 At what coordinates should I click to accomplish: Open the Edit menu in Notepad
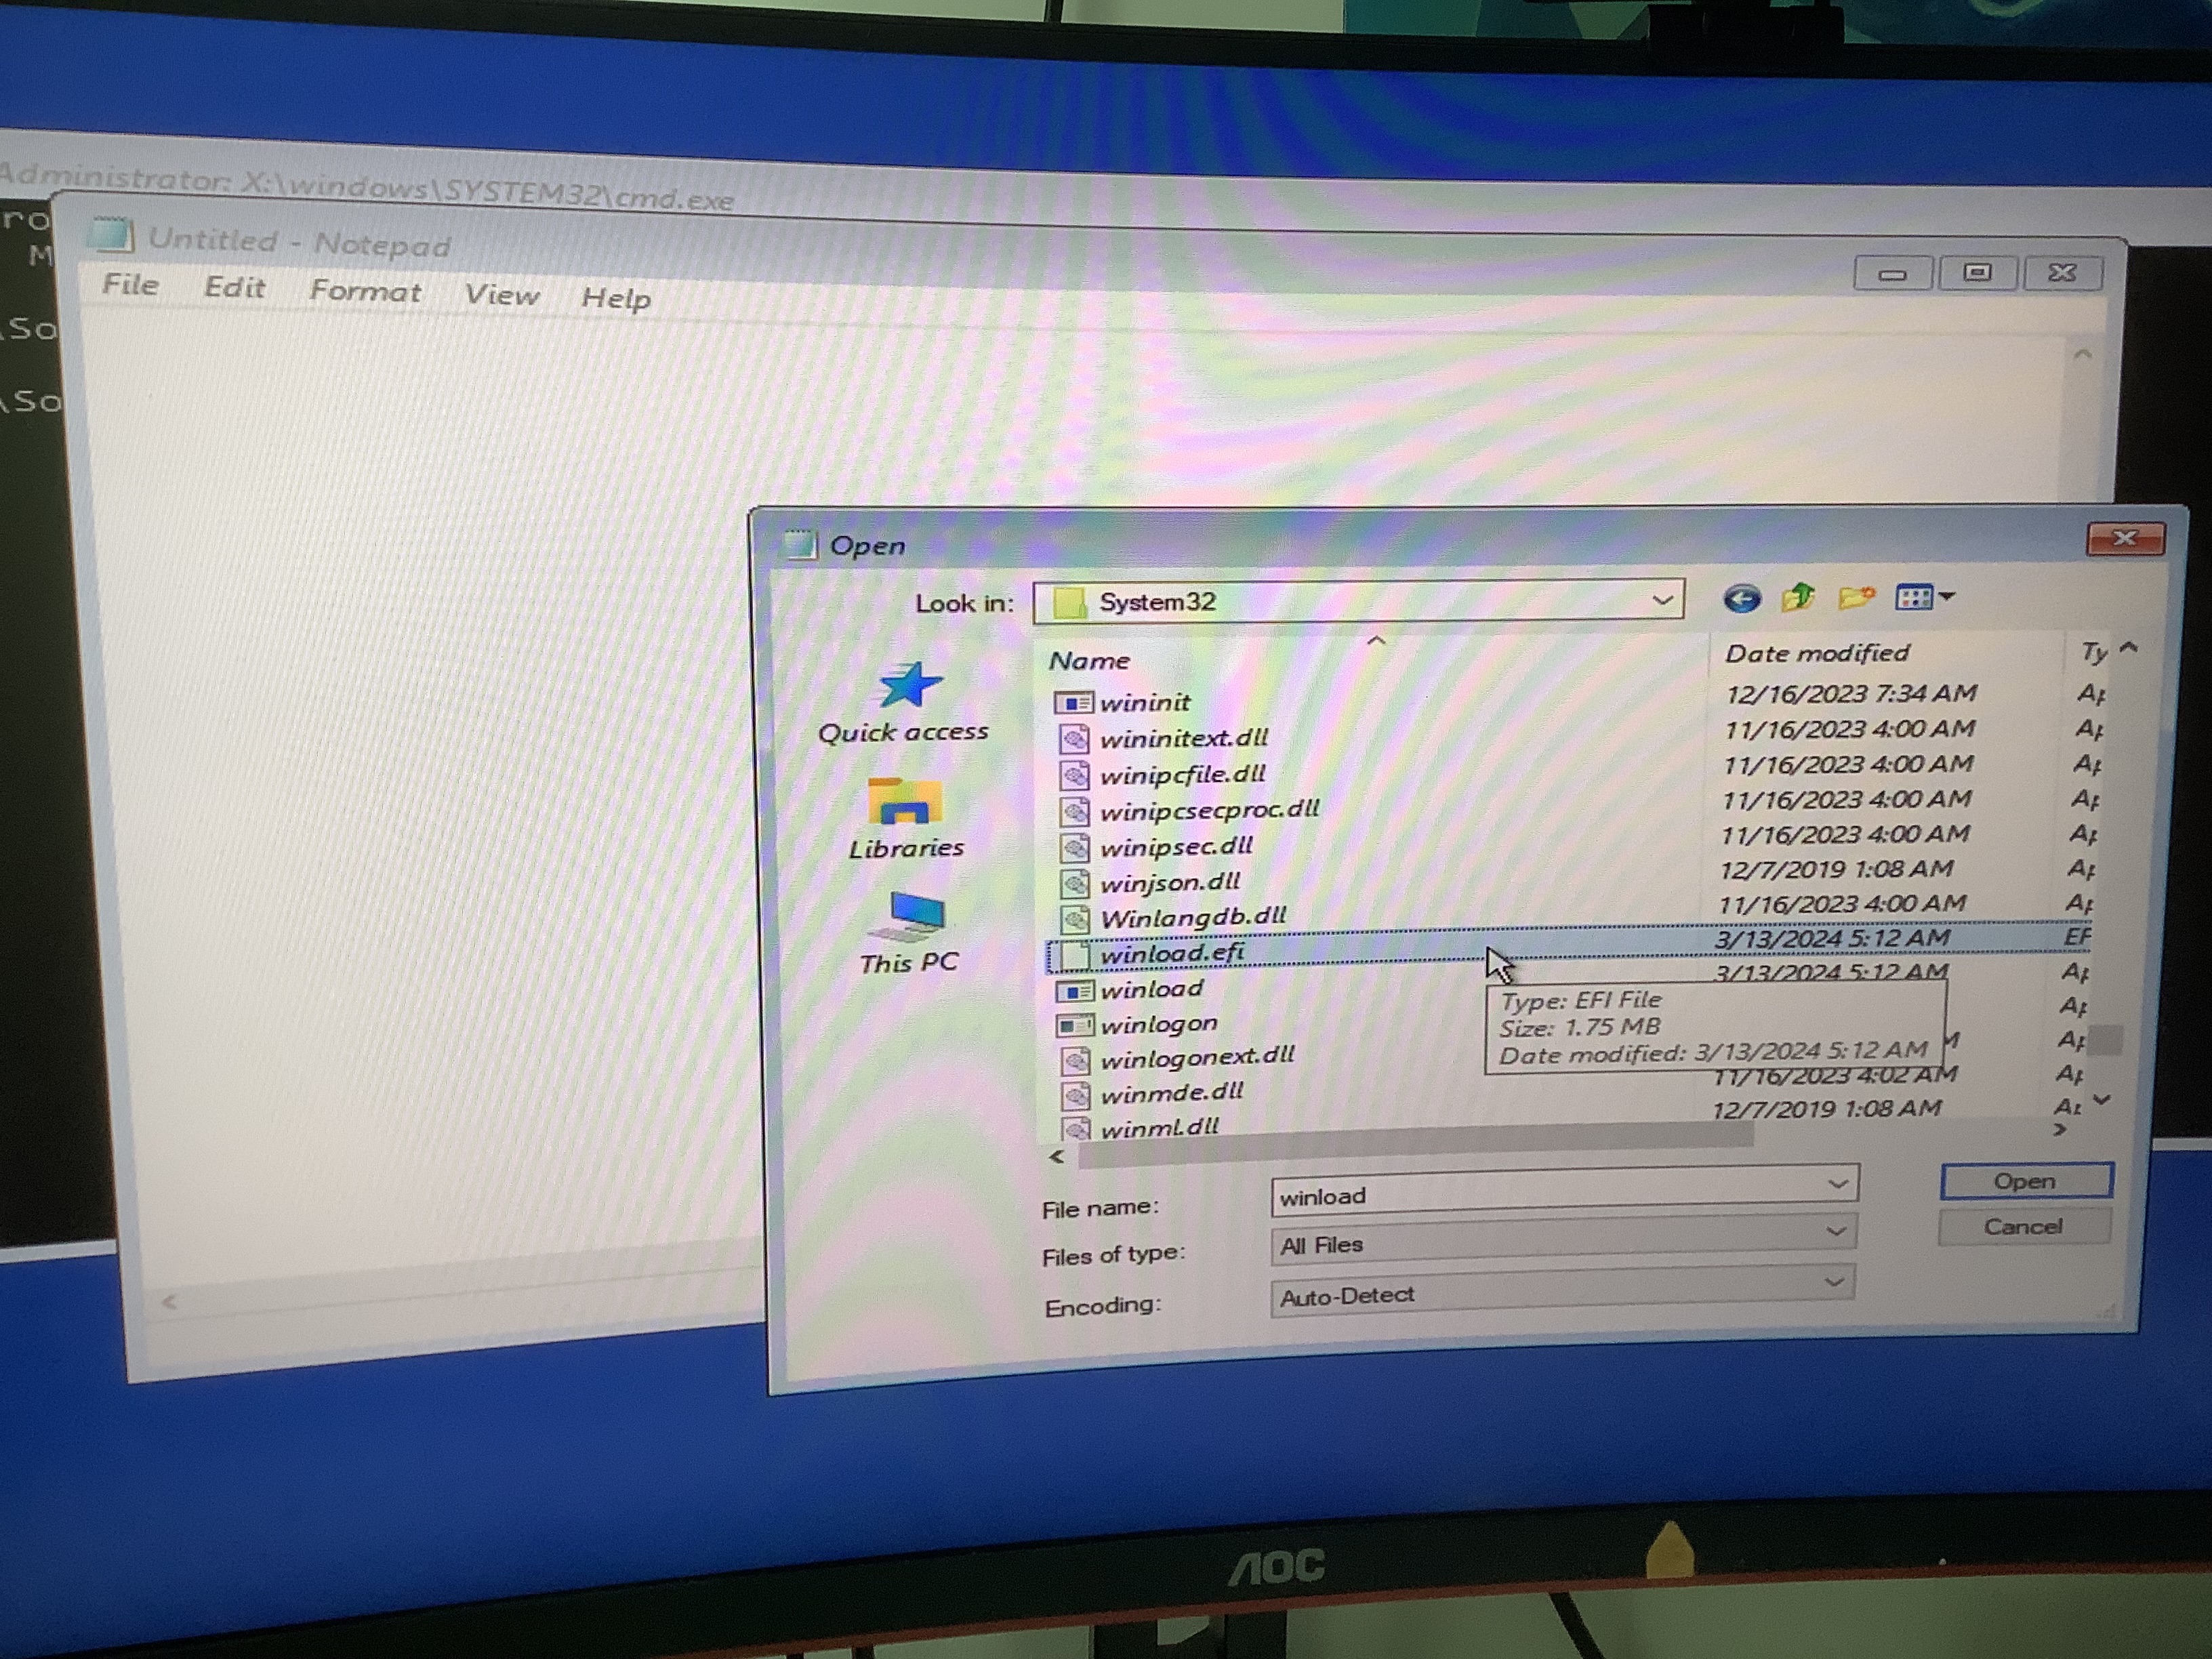click(x=234, y=288)
